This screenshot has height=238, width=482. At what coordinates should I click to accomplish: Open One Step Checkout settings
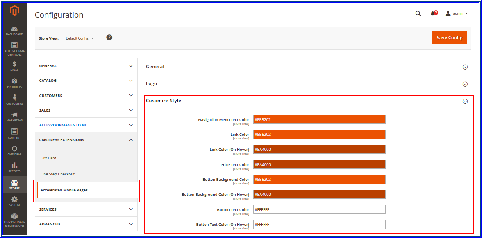57,174
